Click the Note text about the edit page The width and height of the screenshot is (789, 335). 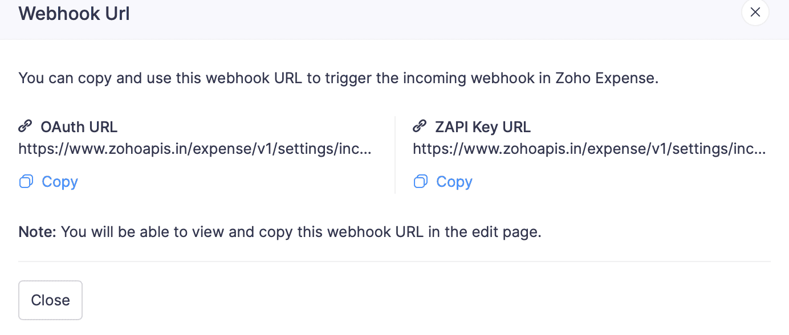tap(280, 231)
